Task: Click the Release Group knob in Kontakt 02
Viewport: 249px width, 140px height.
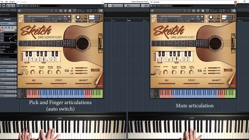Action: pos(174,72)
